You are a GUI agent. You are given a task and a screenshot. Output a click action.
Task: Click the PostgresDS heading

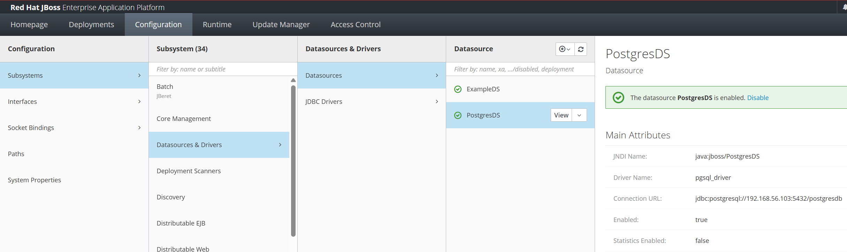tap(638, 54)
